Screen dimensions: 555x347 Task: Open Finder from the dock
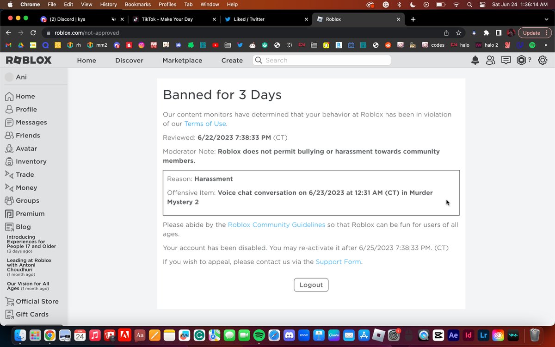(x=20, y=335)
